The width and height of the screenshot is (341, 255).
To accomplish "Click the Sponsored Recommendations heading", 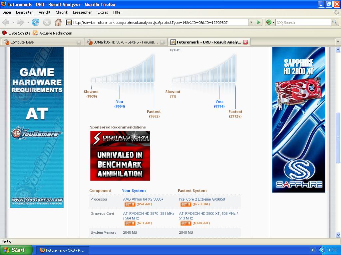I will pos(118,127).
